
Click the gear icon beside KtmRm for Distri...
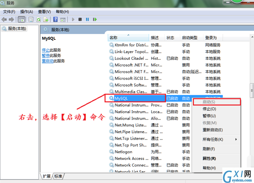(111, 45)
